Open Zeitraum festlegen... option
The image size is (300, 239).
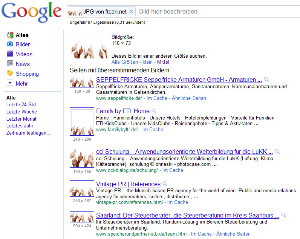(x=29, y=133)
